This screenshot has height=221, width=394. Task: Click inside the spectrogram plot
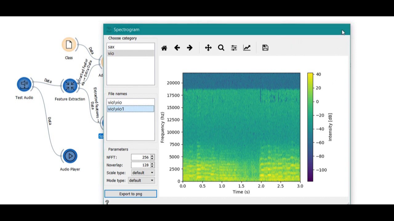click(241, 127)
